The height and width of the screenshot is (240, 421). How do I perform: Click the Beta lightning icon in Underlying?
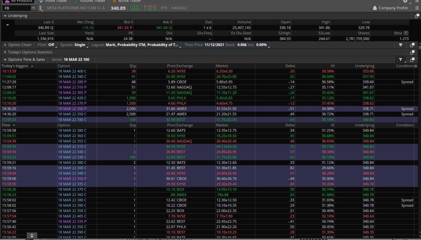point(406,33)
